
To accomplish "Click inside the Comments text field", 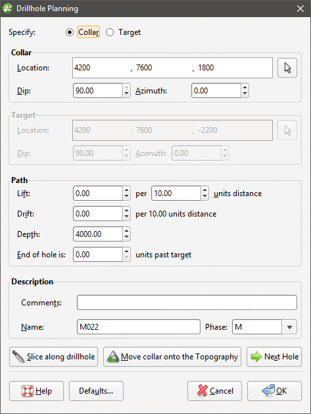I will click(187, 302).
